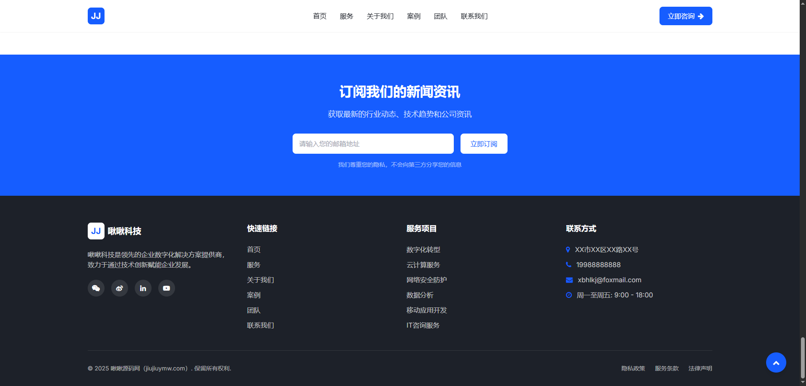Click the back-to-top arrow button

click(x=776, y=362)
